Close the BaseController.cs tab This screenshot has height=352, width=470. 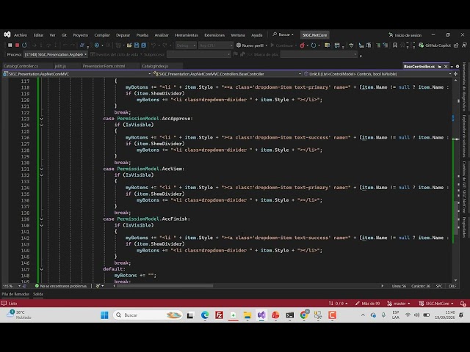(446, 67)
